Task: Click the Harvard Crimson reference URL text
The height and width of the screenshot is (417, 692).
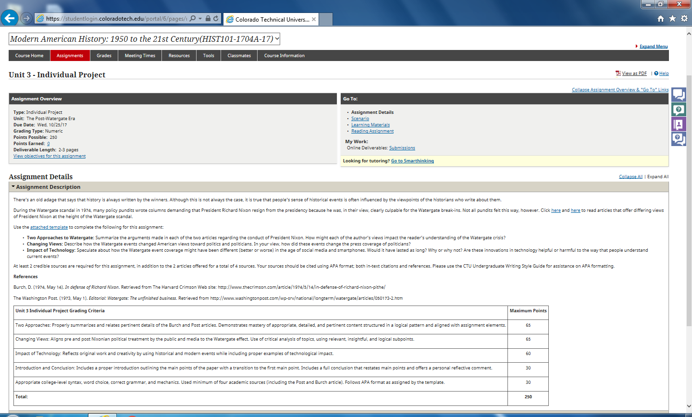Action: coord(302,287)
